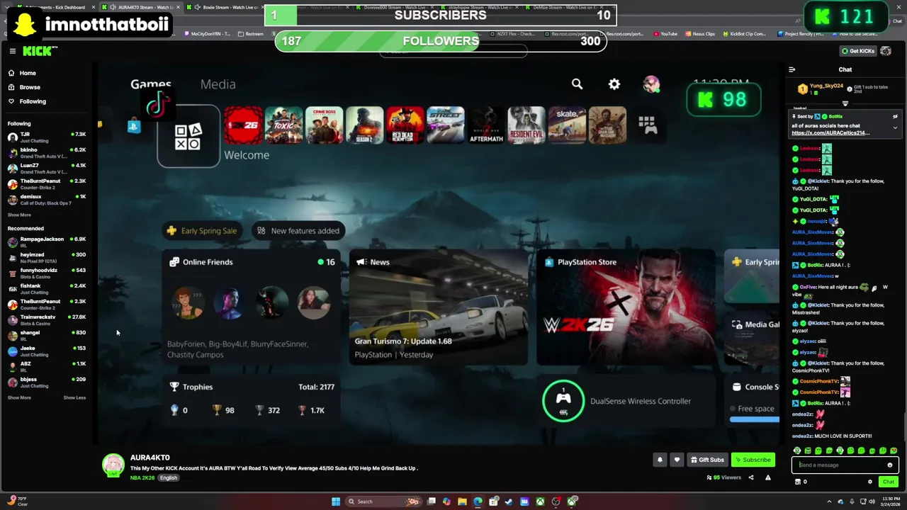
Task: Report stream with warning triangle icon
Action: [x=767, y=477]
